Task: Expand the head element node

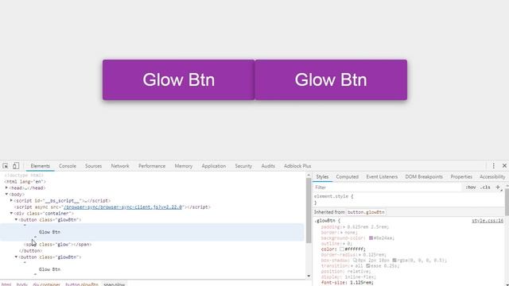Action: (6, 187)
